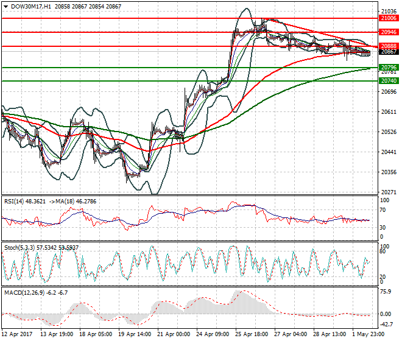The height and width of the screenshot is (341, 402).
Task: Open the chart dropdown triangle beside DOW30M17
Action: pyautogui.click(x=5, y=7)
